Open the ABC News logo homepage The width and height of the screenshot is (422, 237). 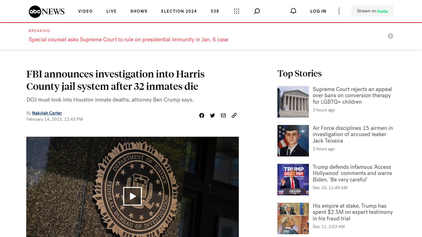(x=47, y=11)
